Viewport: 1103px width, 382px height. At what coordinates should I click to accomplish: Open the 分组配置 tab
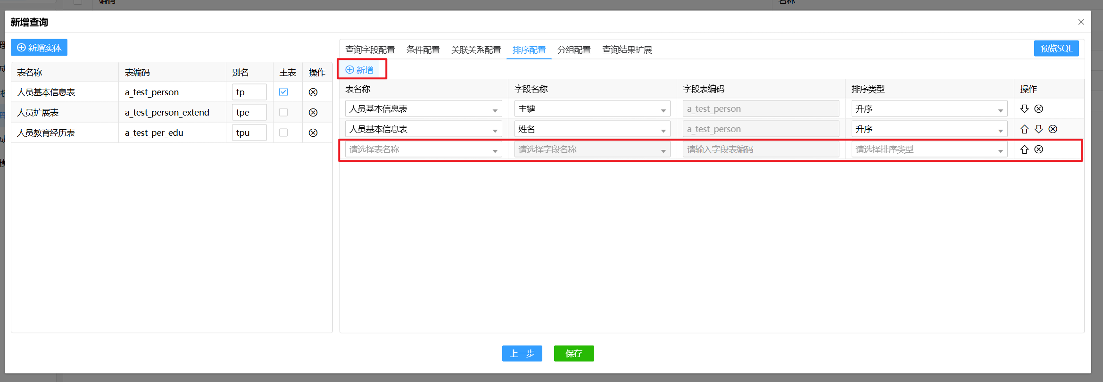pos(574,50)
